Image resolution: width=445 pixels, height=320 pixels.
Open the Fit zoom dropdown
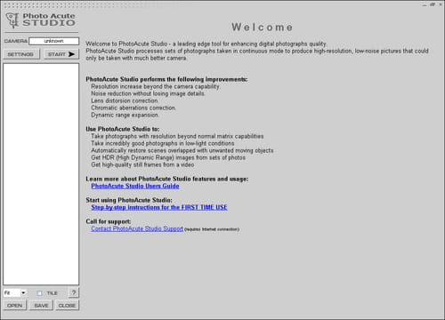(15, 293)
